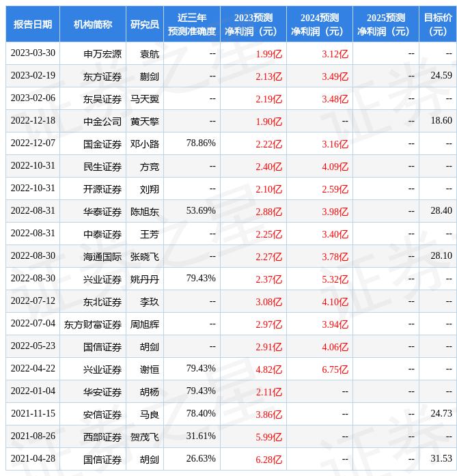Click the 1.99亿 profit value
This screenshot has width=457, height=476.
(x=268, y=54)
